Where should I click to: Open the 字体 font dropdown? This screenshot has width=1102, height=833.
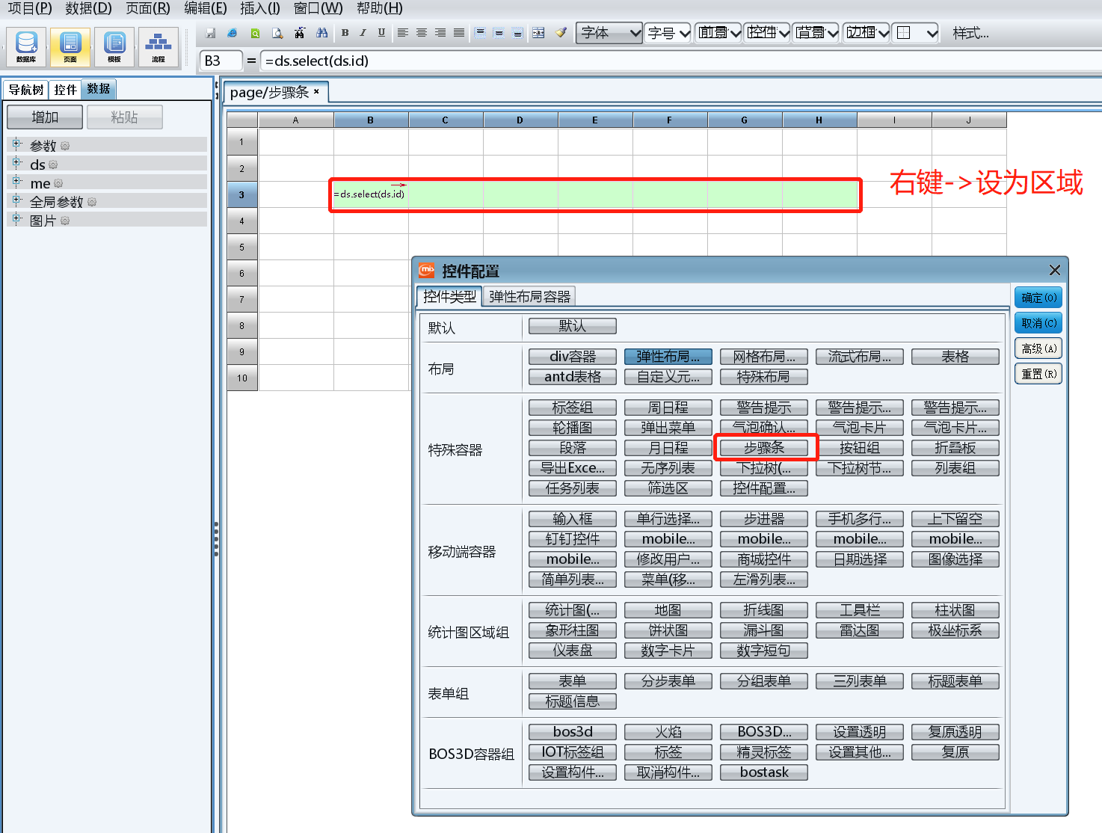(609, 33)
